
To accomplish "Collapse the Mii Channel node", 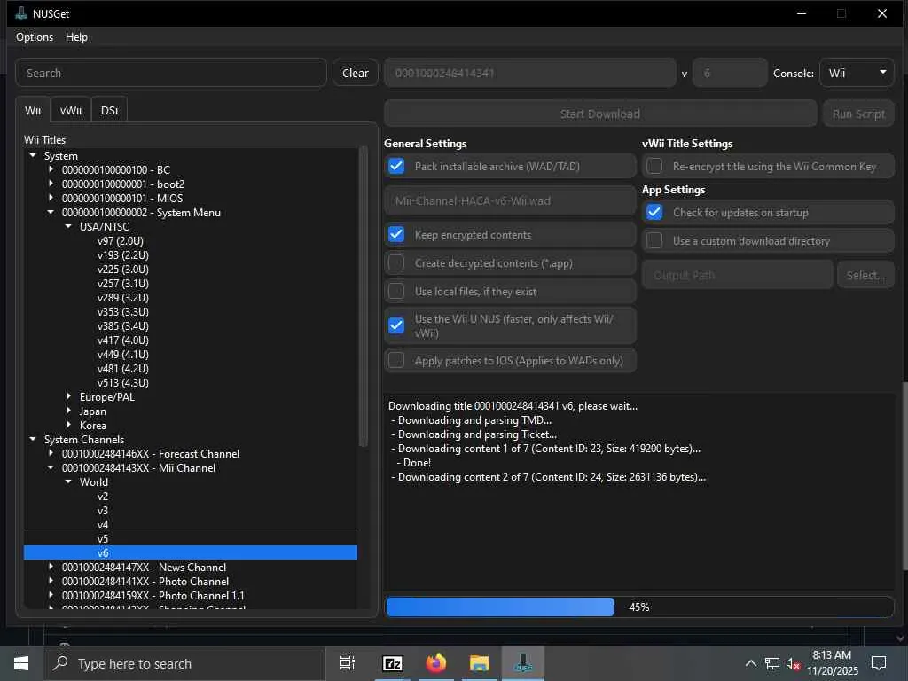I will coord(51,468).
